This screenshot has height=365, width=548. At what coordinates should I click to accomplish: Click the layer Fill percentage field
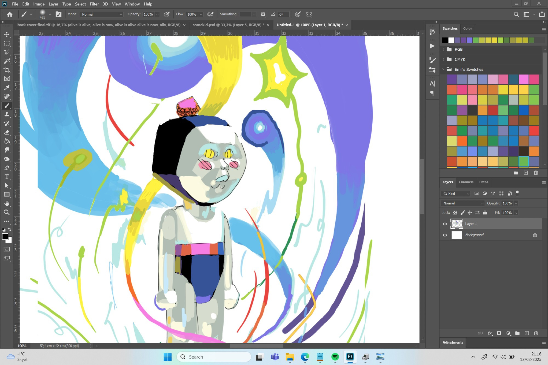click(x=507, y=213)
